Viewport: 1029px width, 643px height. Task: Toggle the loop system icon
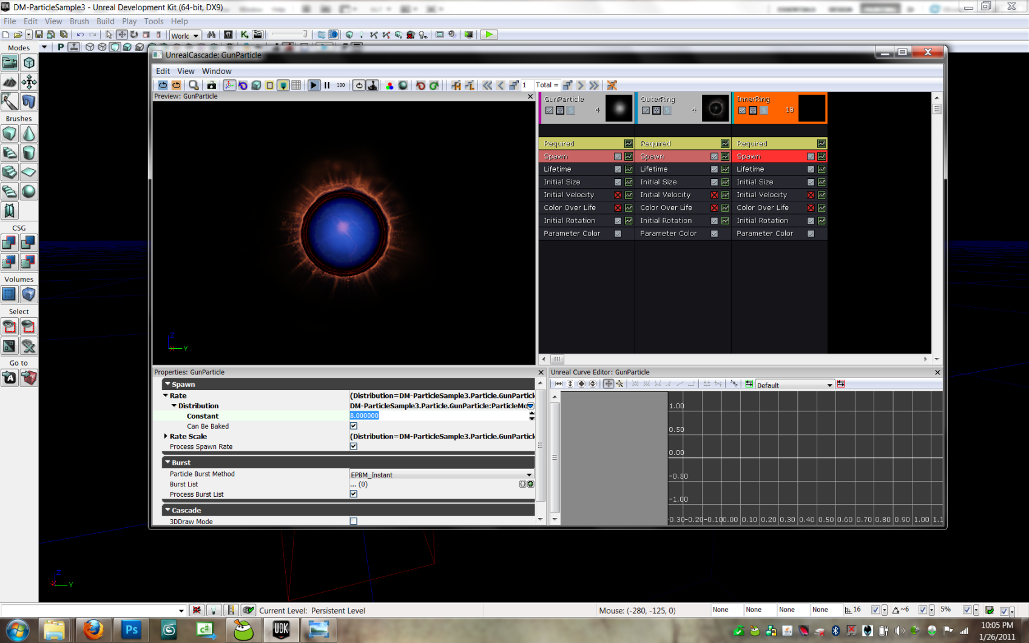[x=359, y=86]
